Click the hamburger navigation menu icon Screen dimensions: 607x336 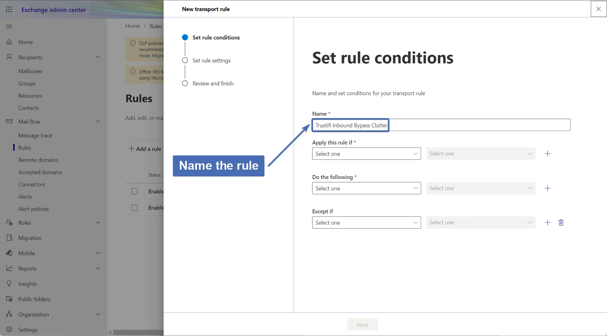[x=9, y=26]
